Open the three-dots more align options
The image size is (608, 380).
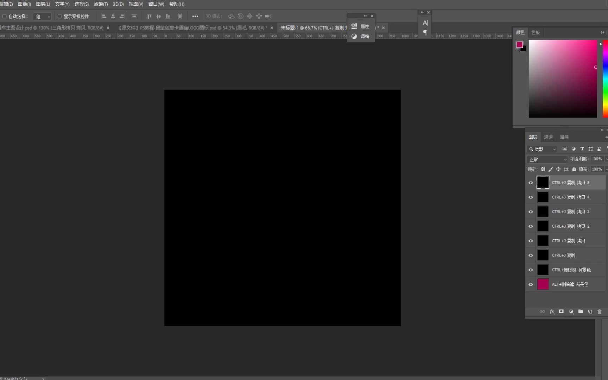(195, 16)
